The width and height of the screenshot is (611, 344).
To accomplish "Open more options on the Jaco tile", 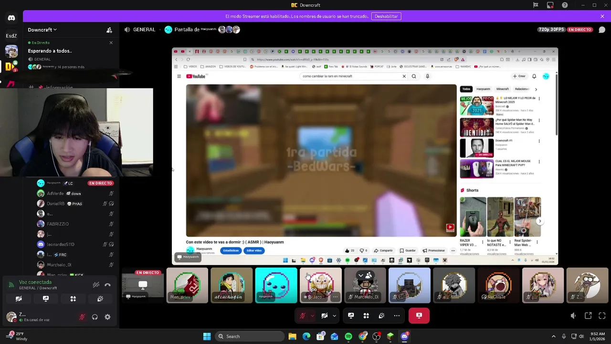I will (335, 297).
